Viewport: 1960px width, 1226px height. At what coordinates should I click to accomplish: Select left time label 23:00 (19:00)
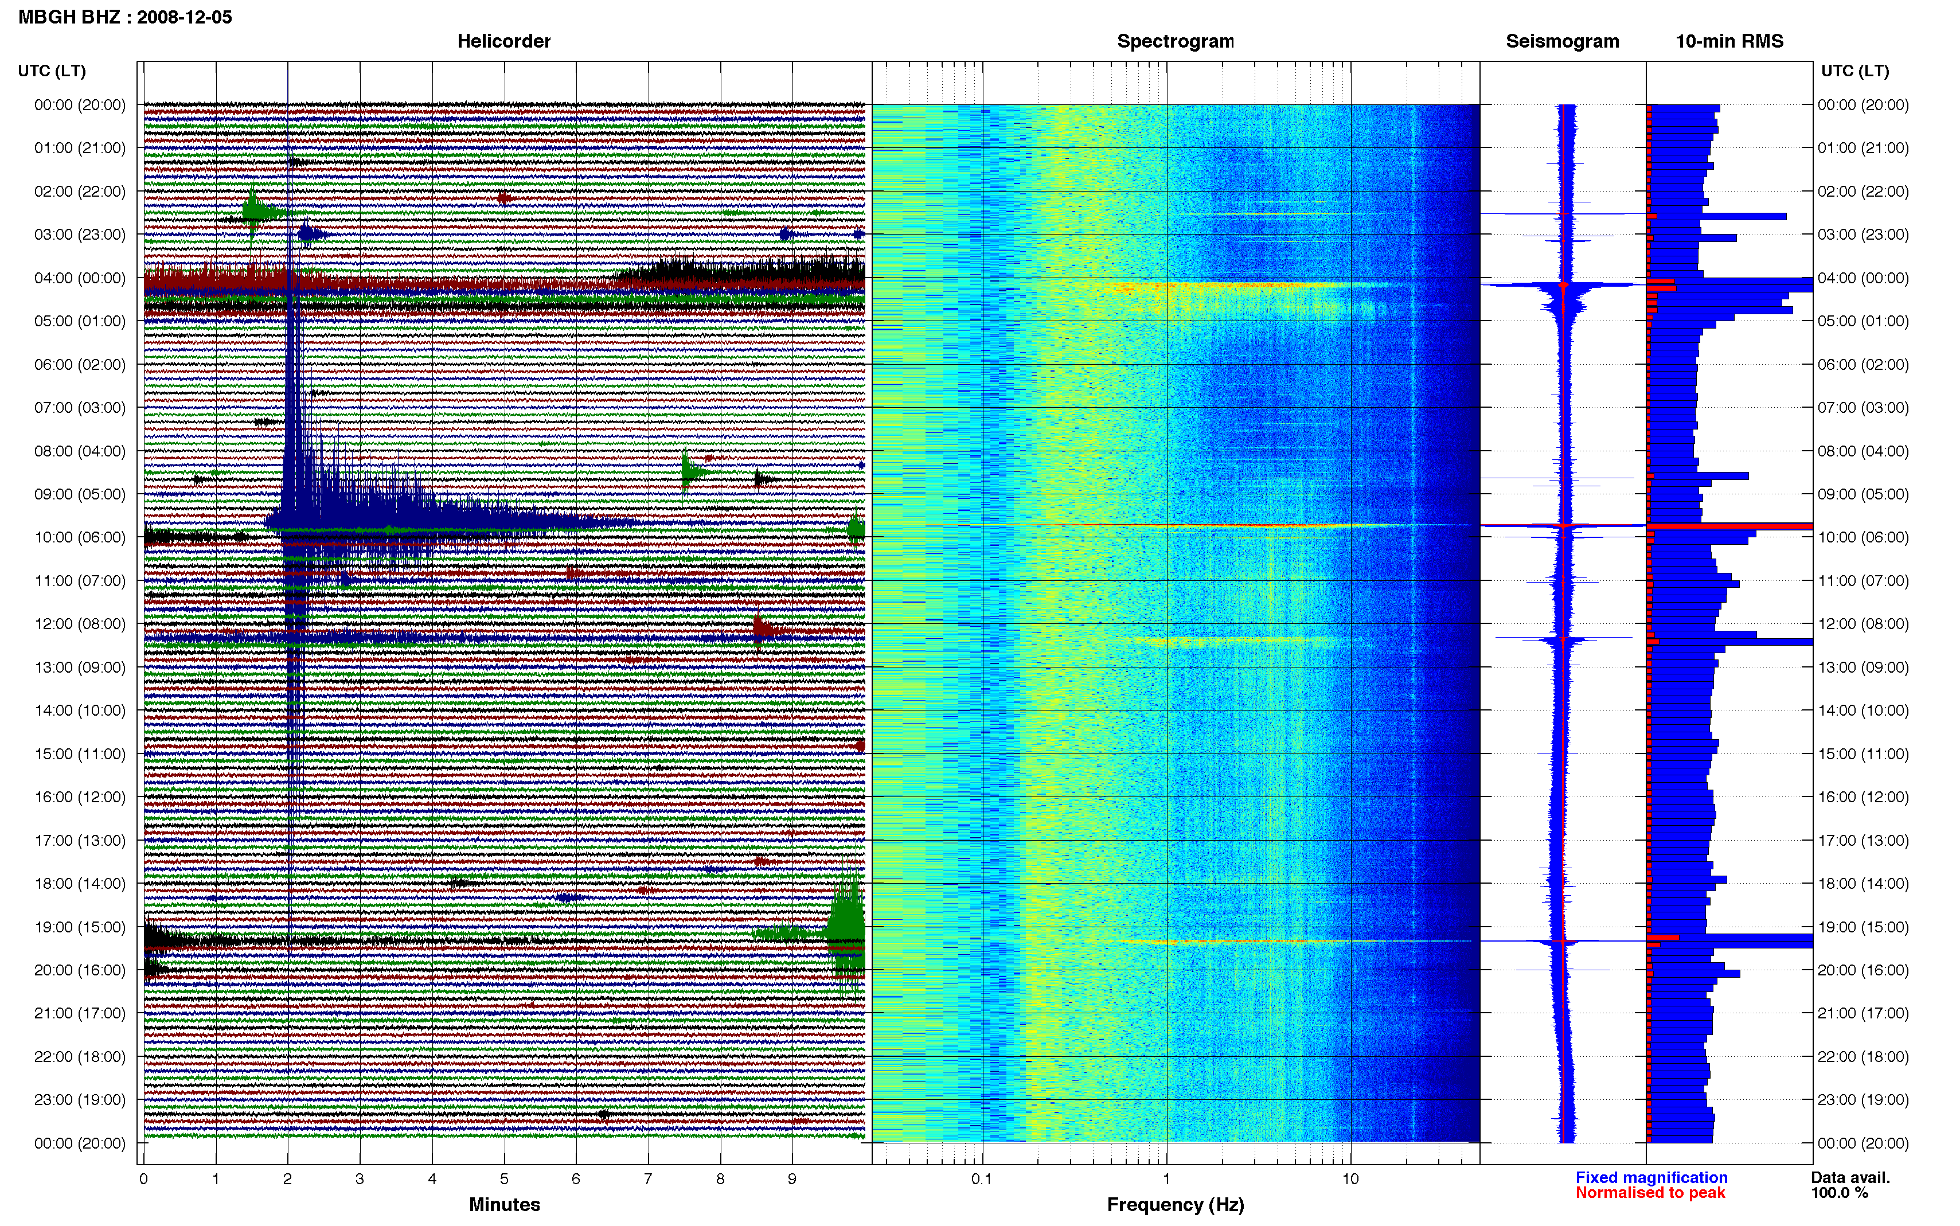pyautogui.click(x=80, y=1100)
